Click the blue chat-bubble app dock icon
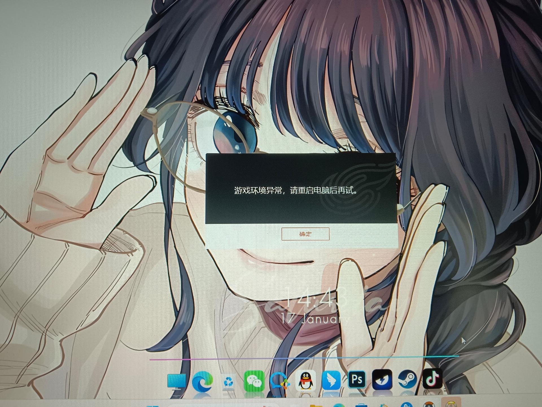 (279, 381)
